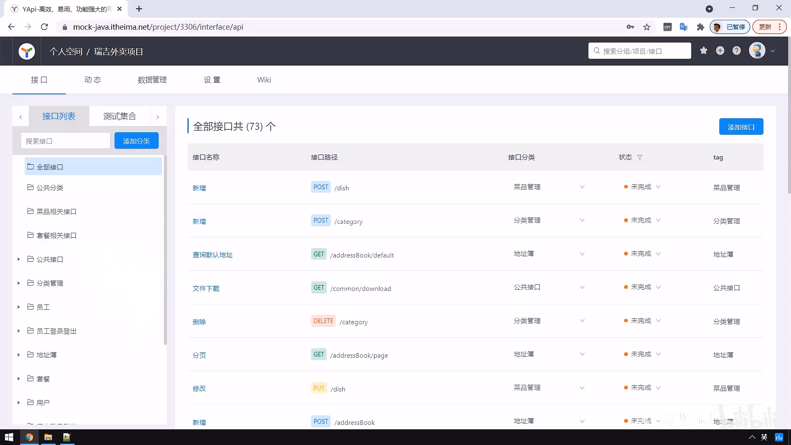Open the Wiki tab
The image size is (791, 445).
pos(264,80)
